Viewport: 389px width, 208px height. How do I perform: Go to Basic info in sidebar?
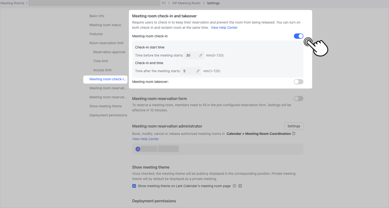[x=97, y=16]
